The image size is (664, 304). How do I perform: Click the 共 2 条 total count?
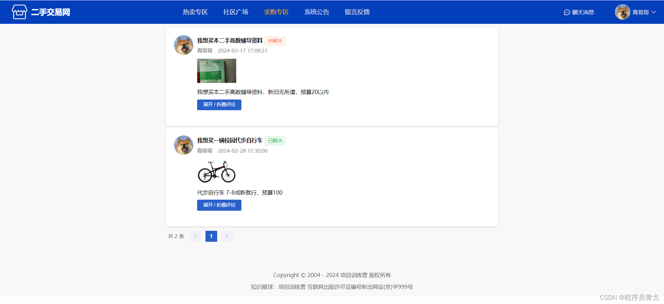(176, 236)
